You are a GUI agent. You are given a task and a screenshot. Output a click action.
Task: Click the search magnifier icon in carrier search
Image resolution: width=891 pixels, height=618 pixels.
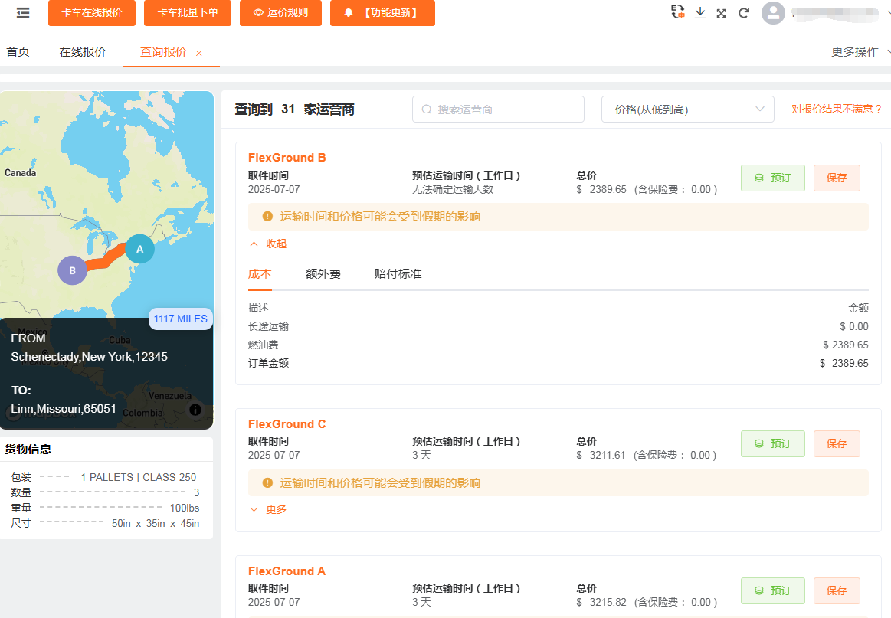click(x=427, y=109)
